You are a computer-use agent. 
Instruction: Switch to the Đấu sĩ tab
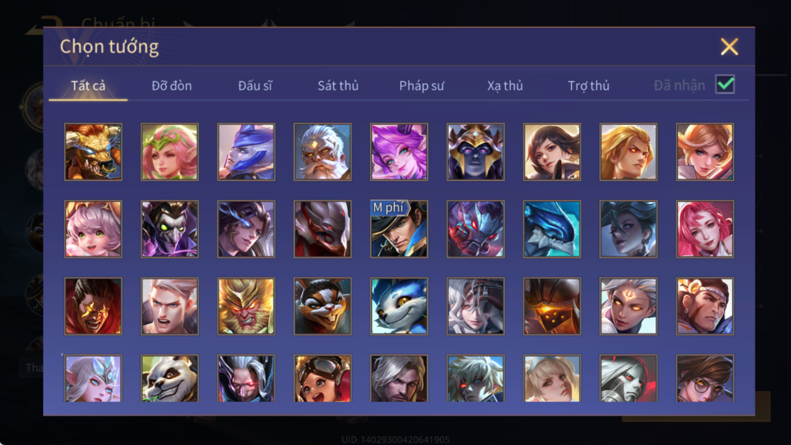[x=255, y=86]
